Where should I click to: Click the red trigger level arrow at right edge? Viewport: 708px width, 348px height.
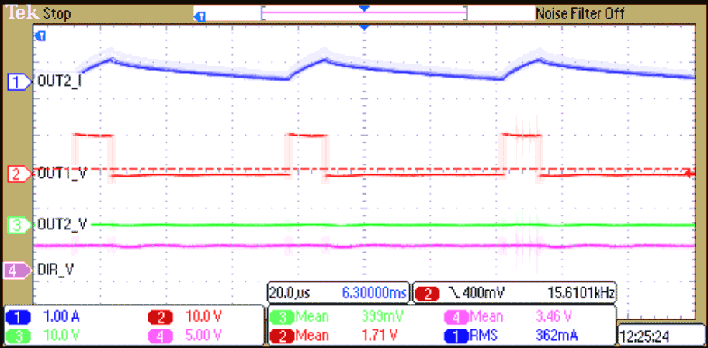point(686,173)
